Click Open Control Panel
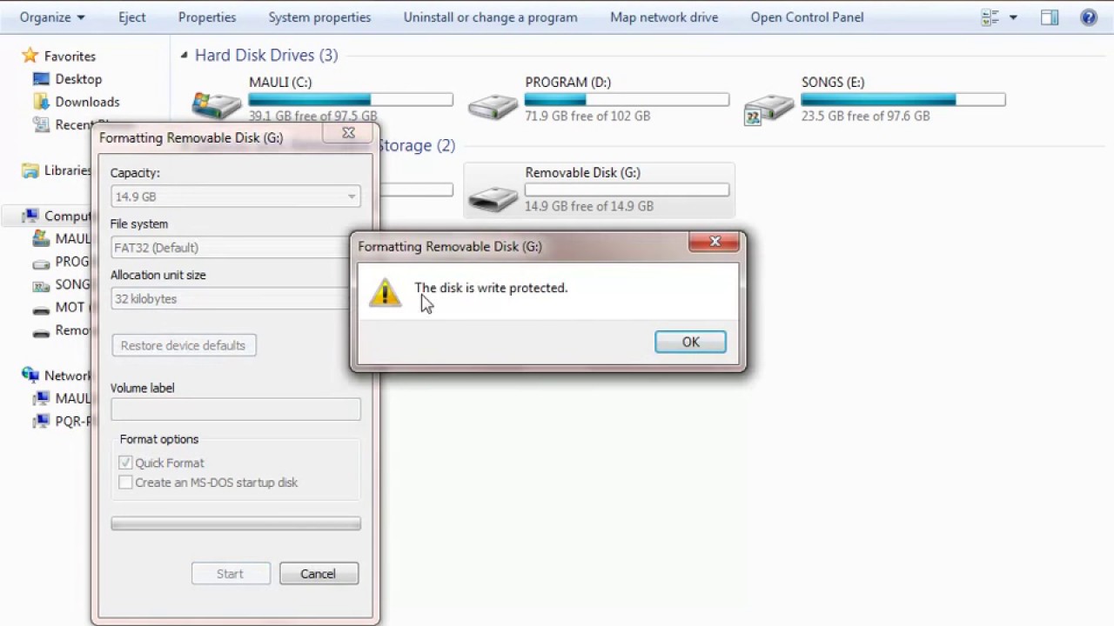Viewport: 1114px width, 626px height. pyautogui.click(x=807, y=17)
